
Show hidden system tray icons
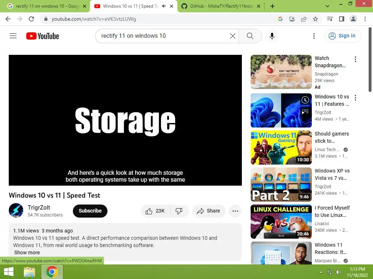pyautogui.click(x=321, y=272)
